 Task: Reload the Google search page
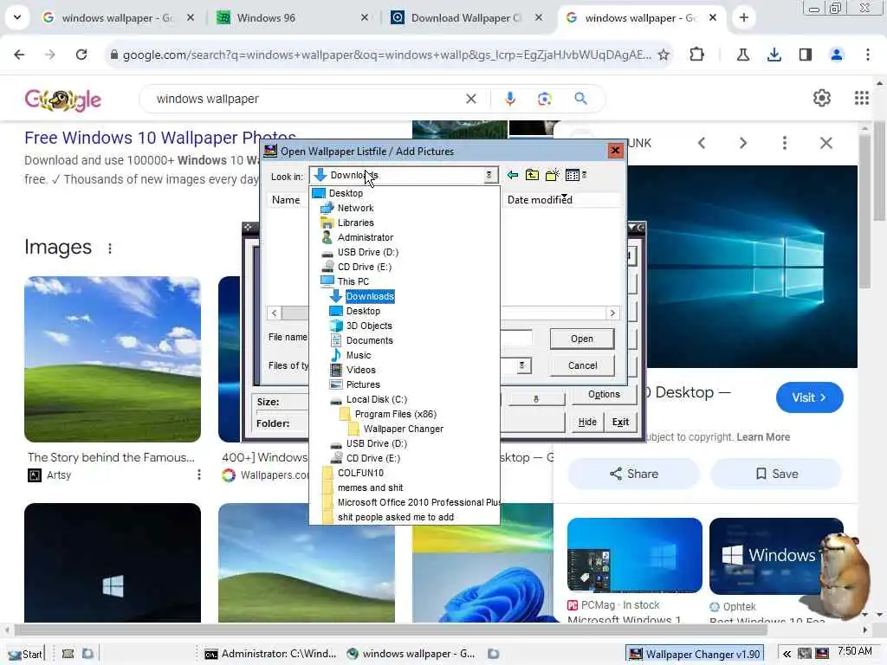(x=81, y=55)
